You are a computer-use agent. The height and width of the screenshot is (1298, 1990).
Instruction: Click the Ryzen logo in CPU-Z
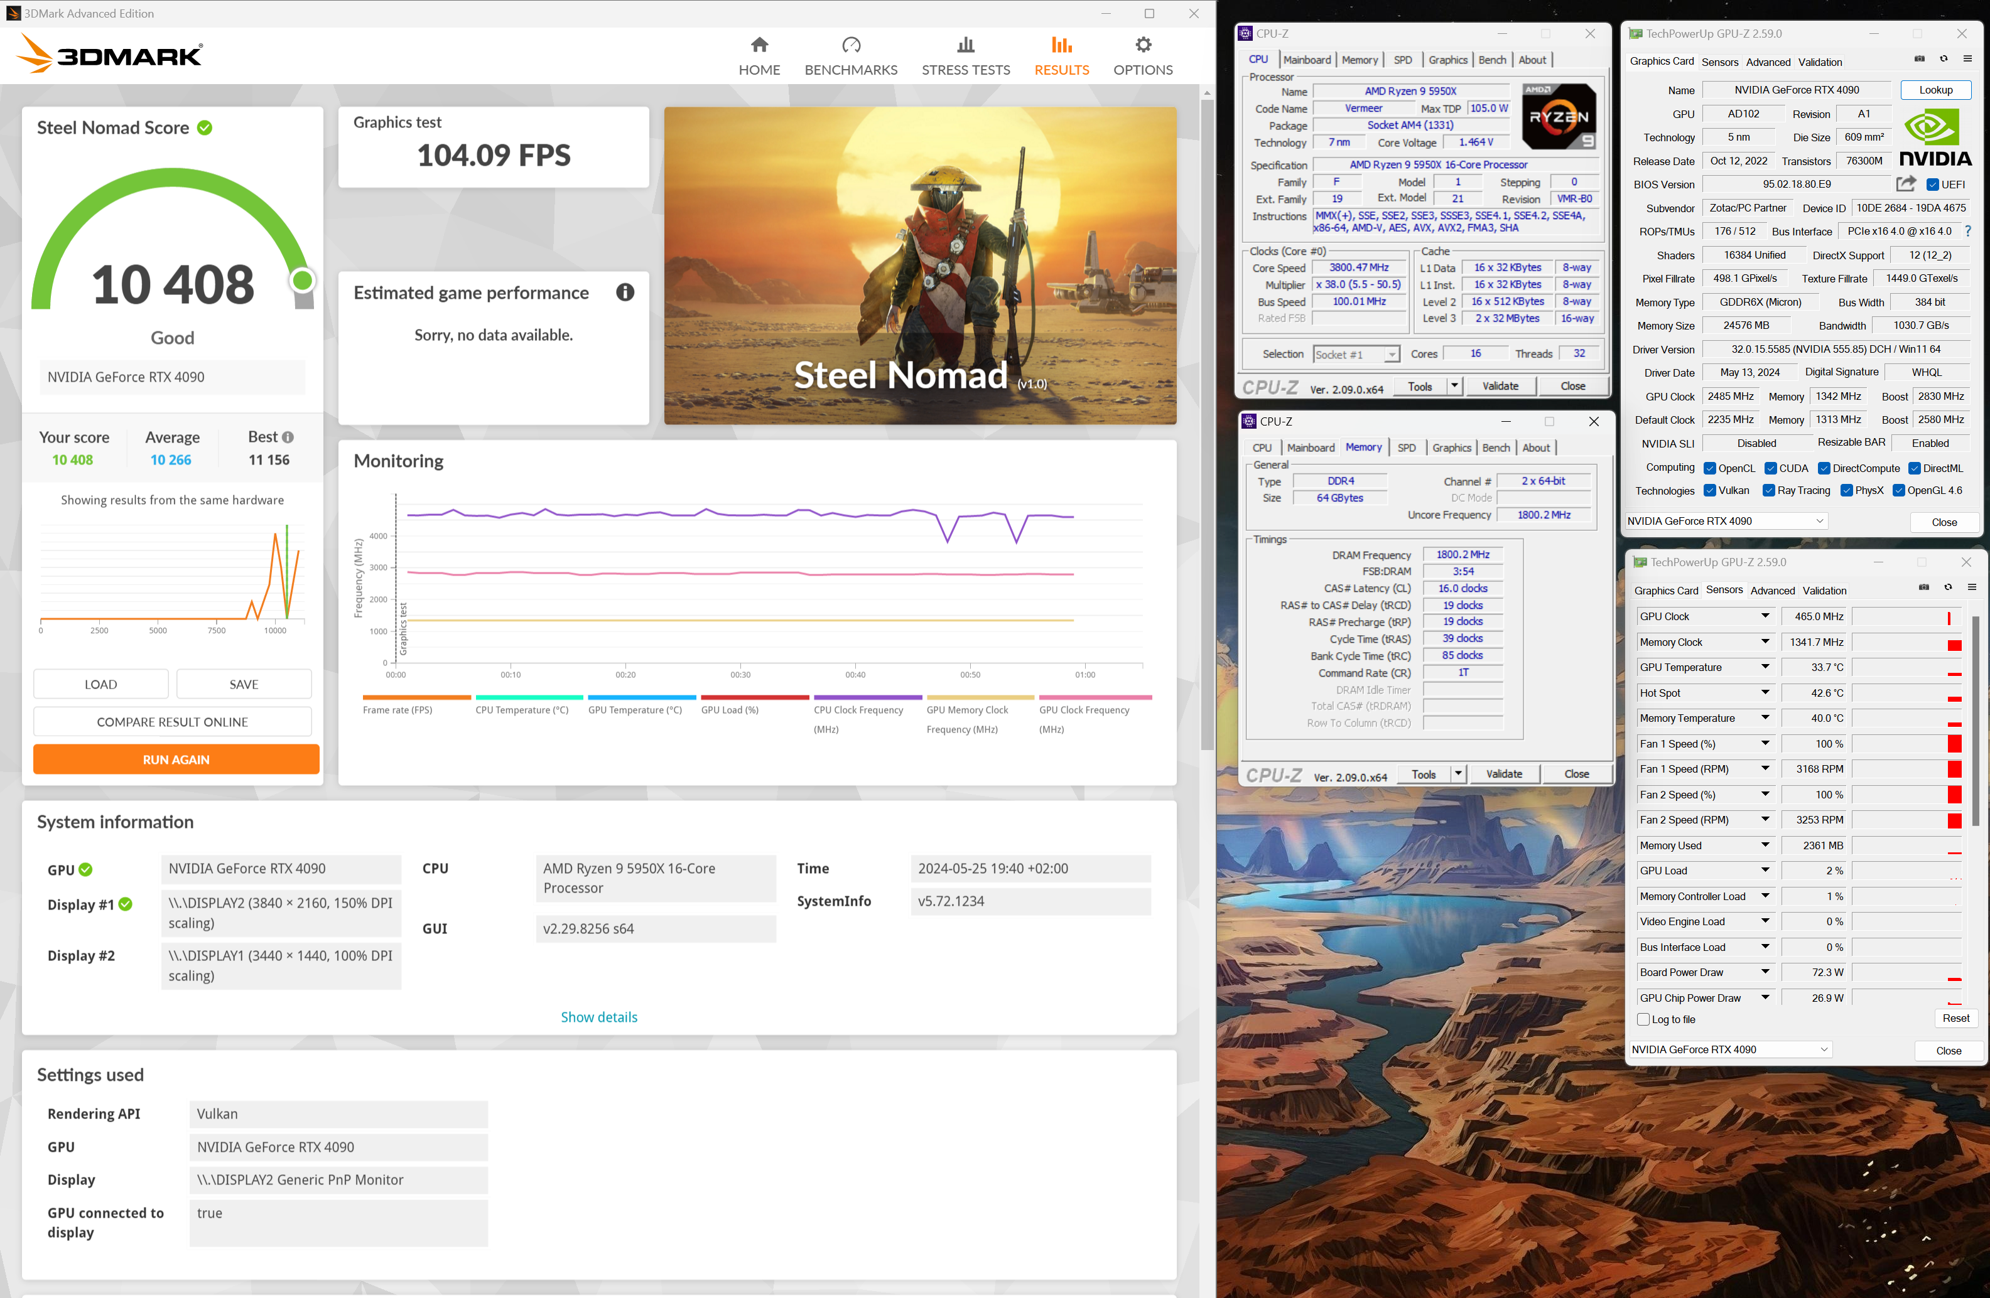pos(1559,116)
